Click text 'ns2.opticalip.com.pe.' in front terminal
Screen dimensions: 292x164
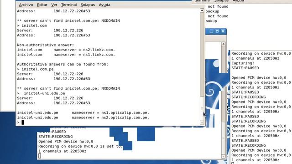[125, 118]
